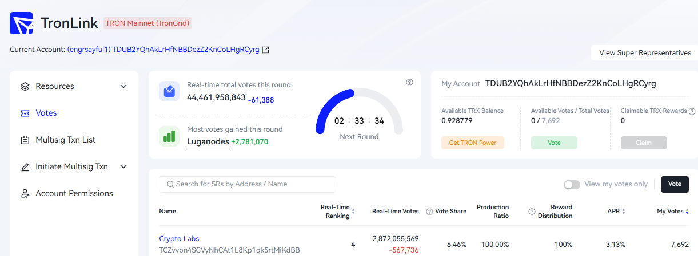Click View Super Representatives button
This screenshot has height=256, width=698.
coord(645,53)
